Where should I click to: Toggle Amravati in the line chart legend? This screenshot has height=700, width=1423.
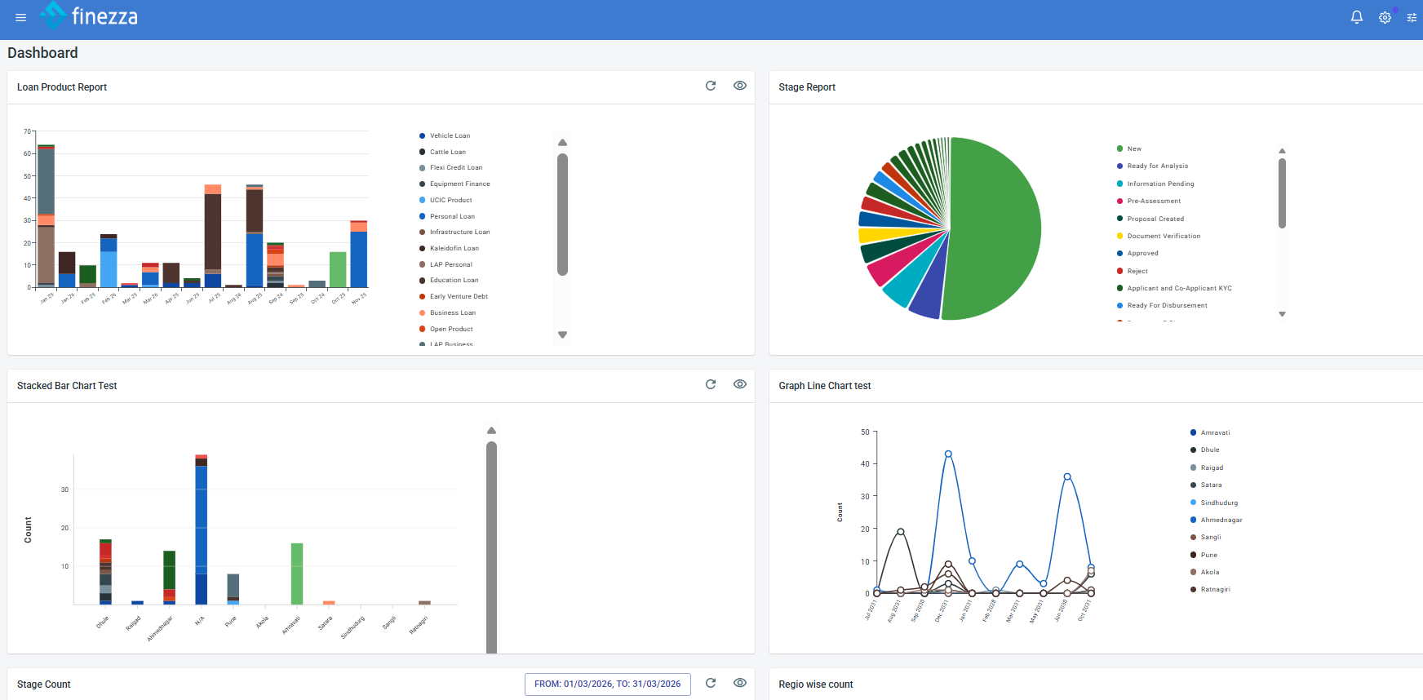coord(1210,432)
